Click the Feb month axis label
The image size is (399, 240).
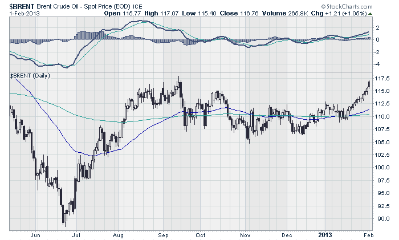click(x=369, y=235)
